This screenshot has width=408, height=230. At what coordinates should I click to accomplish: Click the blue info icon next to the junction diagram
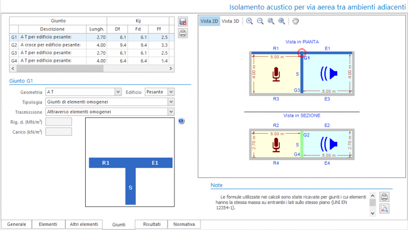[182, 121]
